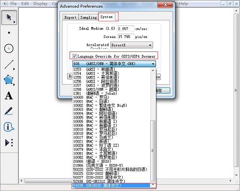The width and height of the screenshot is (240, 191).
Task: Select the Polygon tool
Action: (x=9, y=80)
